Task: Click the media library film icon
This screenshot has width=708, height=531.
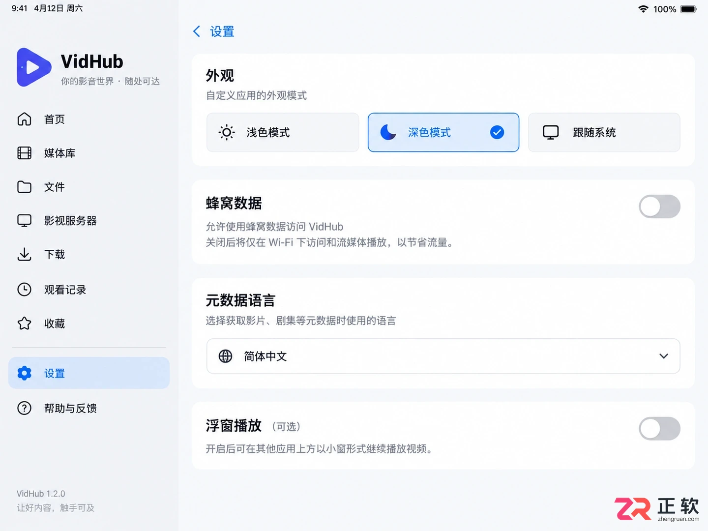Action: pos(24,153)
